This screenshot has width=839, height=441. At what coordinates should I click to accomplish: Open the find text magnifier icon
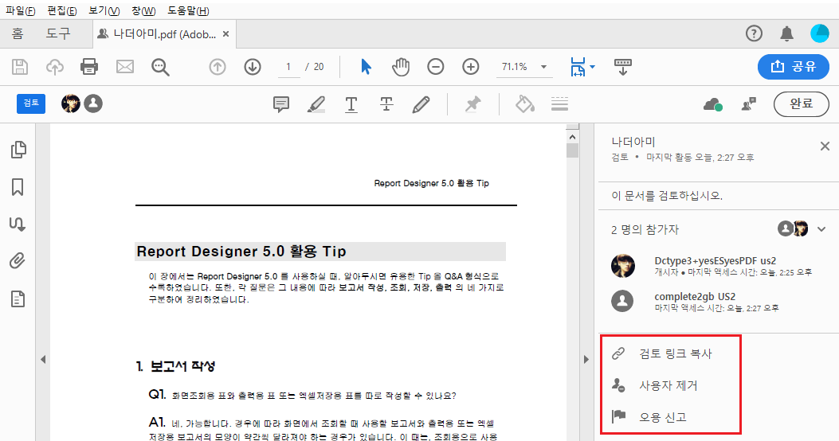[160, 68]
